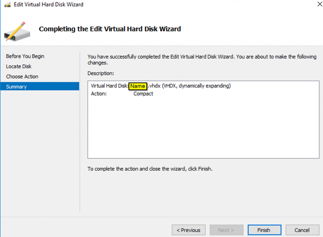Go to the Before You Begin step

pos(25,56)
